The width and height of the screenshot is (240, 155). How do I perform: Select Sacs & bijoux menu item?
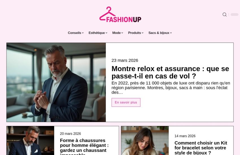click(159, 33)
